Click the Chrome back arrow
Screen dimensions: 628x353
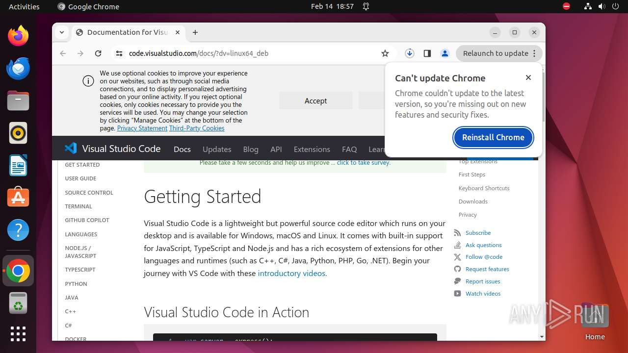(x=63, y=53)
